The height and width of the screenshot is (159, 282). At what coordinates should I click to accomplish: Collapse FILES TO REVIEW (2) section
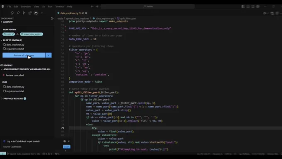coord(12,40)
